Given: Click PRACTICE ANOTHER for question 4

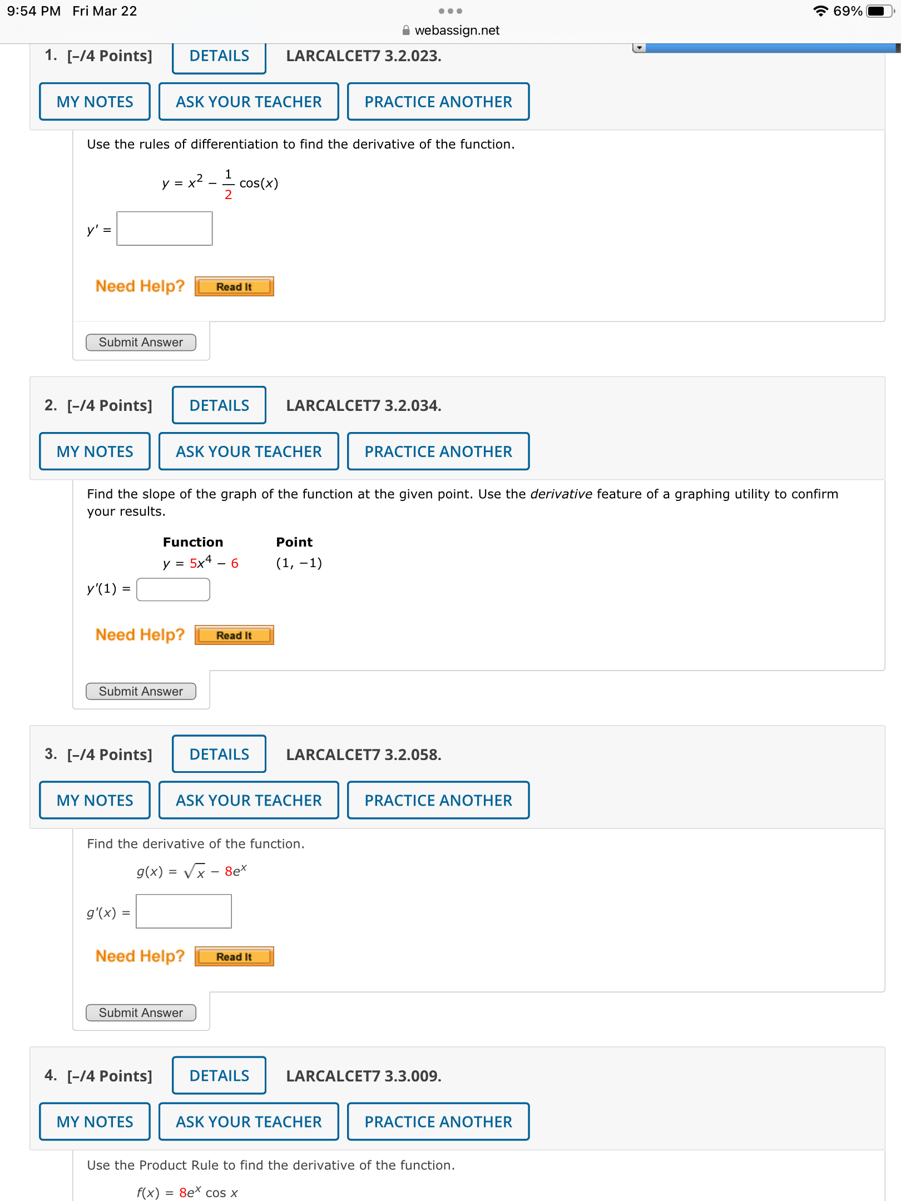Looking at the screenshot, I should point(438,1121).
